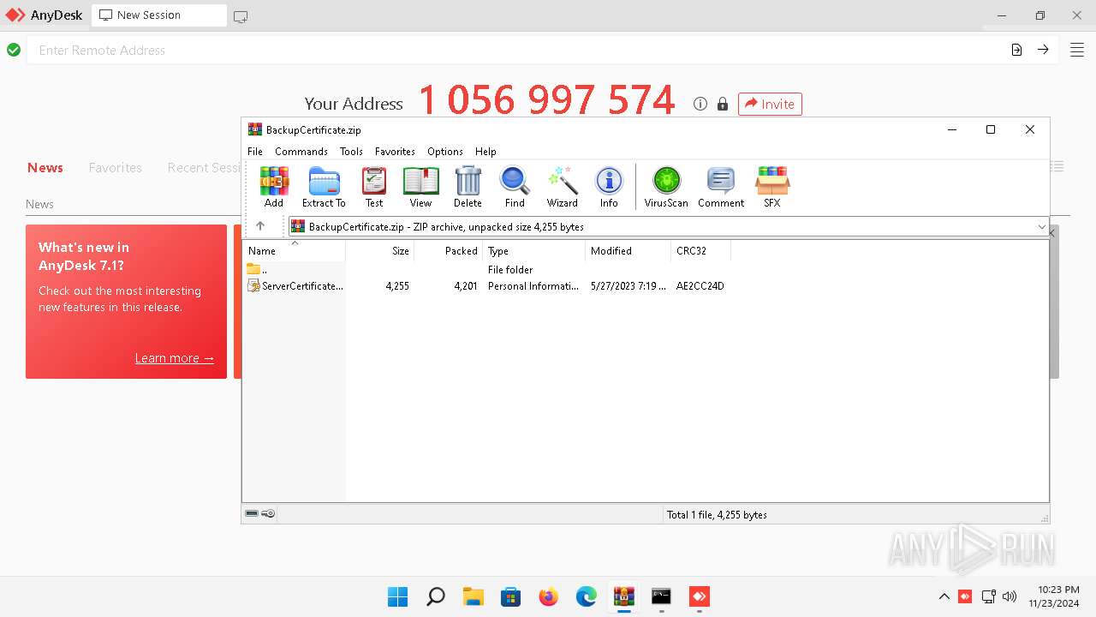Launch Microsoft Edge from taskbar
The width and height of the screenshot is (1096, 617).
[586, 596]
